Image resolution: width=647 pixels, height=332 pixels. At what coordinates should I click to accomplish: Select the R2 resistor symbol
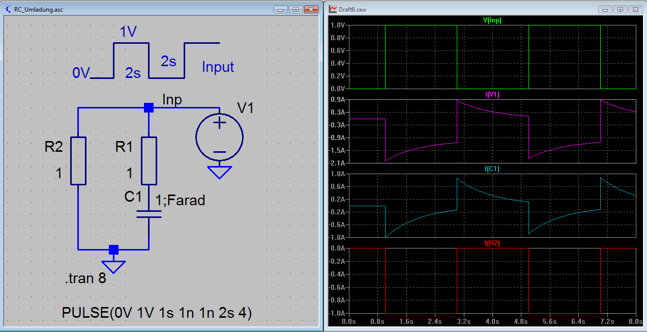click(x=78, y=160)
